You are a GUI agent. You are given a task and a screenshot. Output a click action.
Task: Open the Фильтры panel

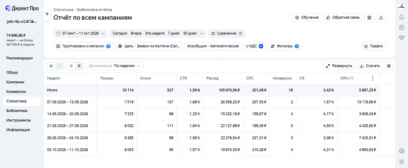285,46
